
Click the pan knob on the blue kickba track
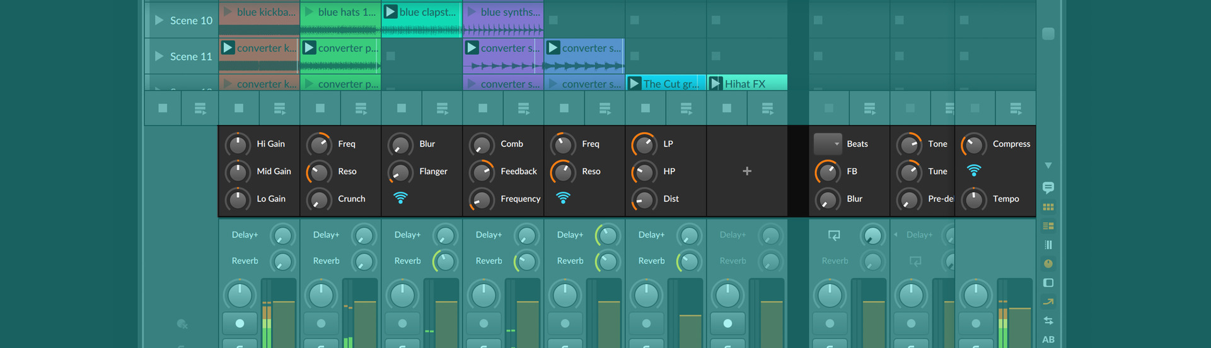240,295
